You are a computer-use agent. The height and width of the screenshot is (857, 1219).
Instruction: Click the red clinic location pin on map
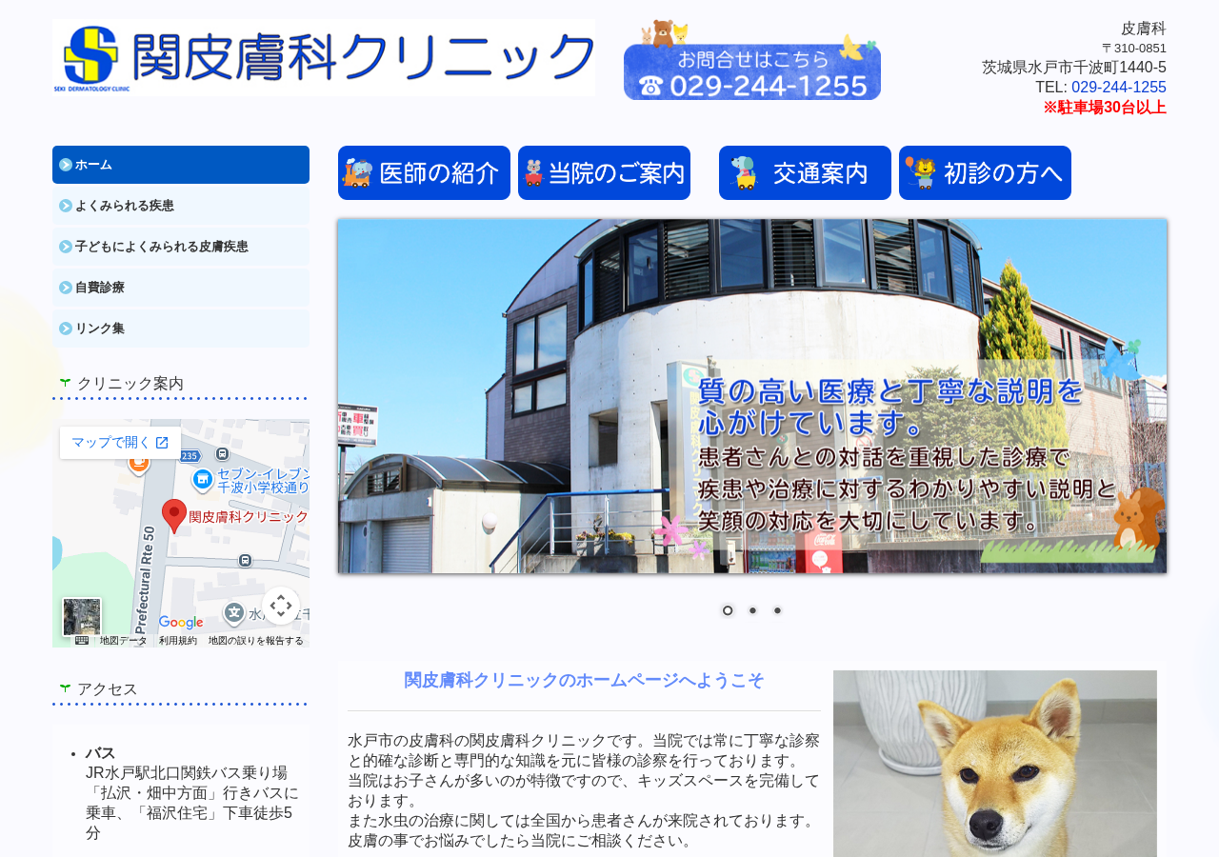pyautogui.click(x=174, y=515)
